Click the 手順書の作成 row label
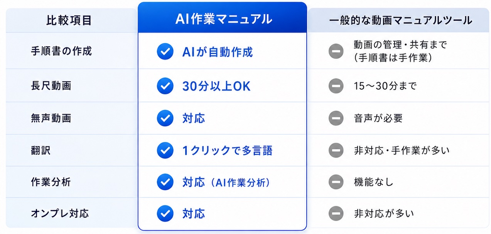Image resolution: width=491 pixels, height=234 pixels. coord(61,51)
